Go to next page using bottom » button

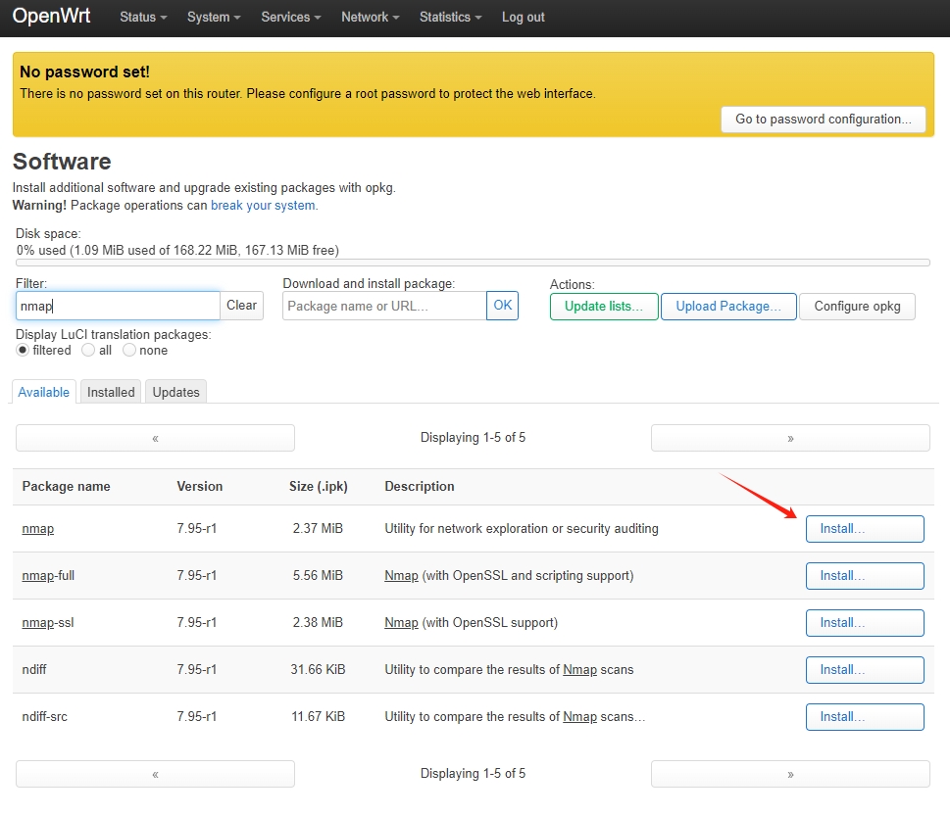[x=790, y=774]
